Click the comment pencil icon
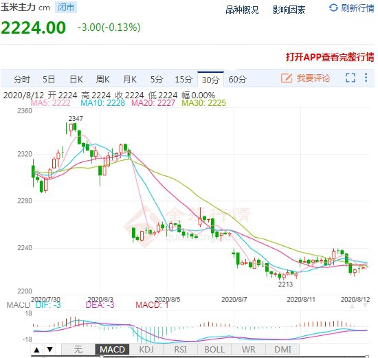The height and width of the screenshot is (358, 378). [x=287, y=78]
